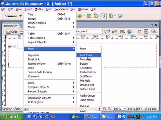Viewport: 161px width, 120px height.
Task: Click the document Title input field
Action: [89, 31]
